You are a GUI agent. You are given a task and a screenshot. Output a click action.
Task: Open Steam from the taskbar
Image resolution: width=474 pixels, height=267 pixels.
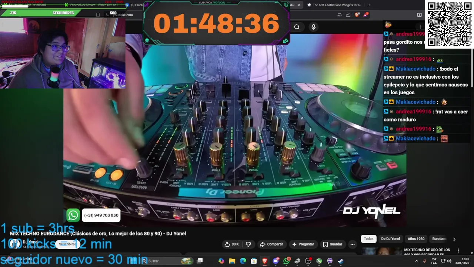[x=341, y=261]
